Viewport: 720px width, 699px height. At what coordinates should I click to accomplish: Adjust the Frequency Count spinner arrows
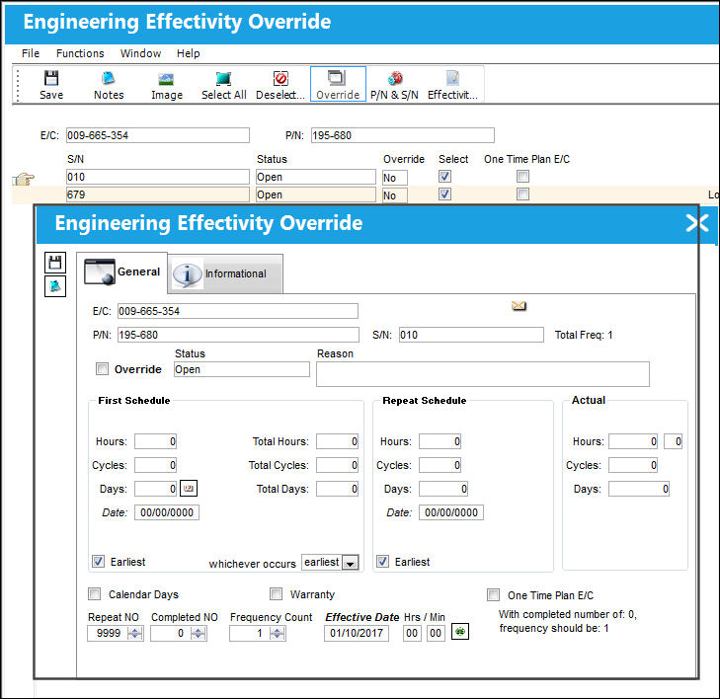278,634
